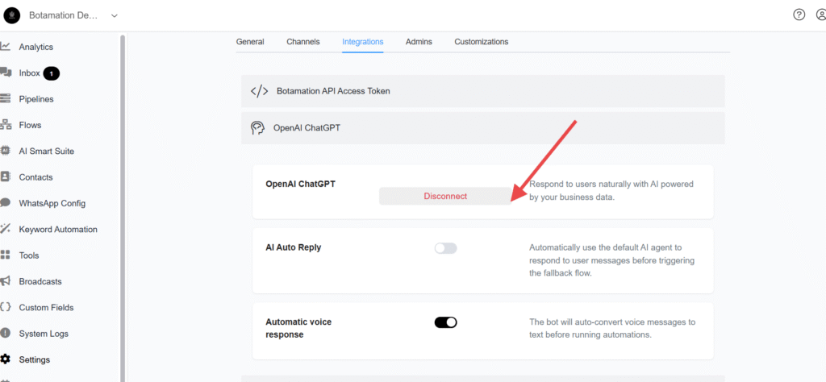
Task: Open the Admins tab
Action: [x=419, y=42]
